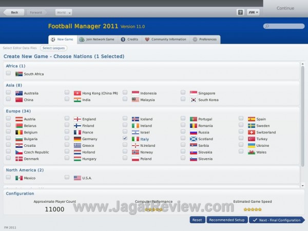This screenshot has width=308, height=231.
Task: Click the Indonesia flag icon
Action: tap(136, 93)
